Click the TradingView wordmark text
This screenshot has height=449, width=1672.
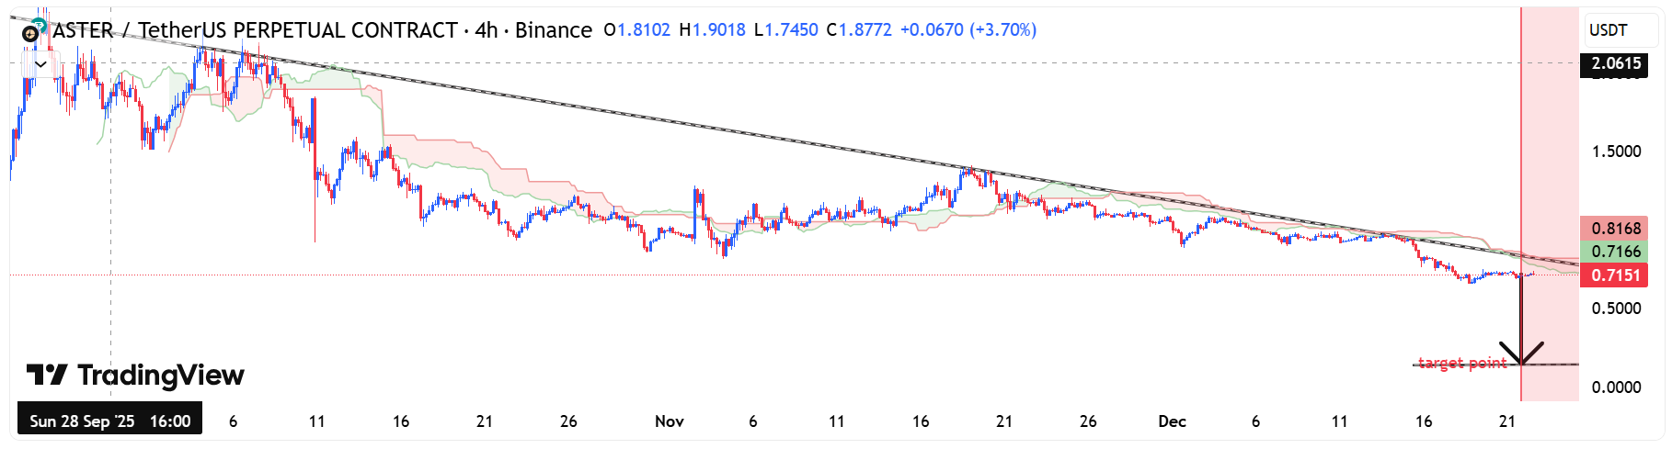[161, 375]
